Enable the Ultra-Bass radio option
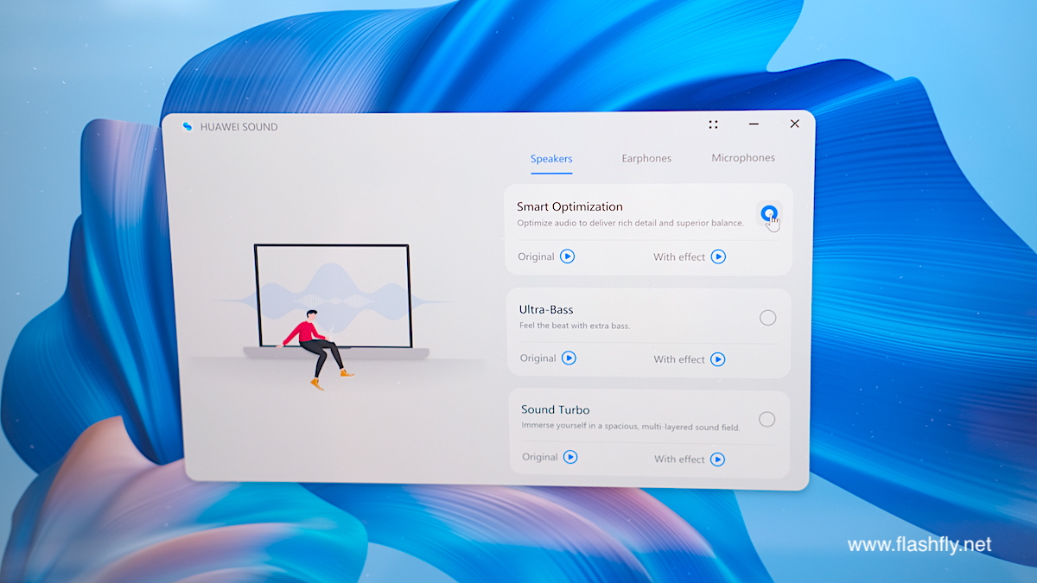Image resolution: width=1037 pixels, height=583 pixels. [767, 318]
